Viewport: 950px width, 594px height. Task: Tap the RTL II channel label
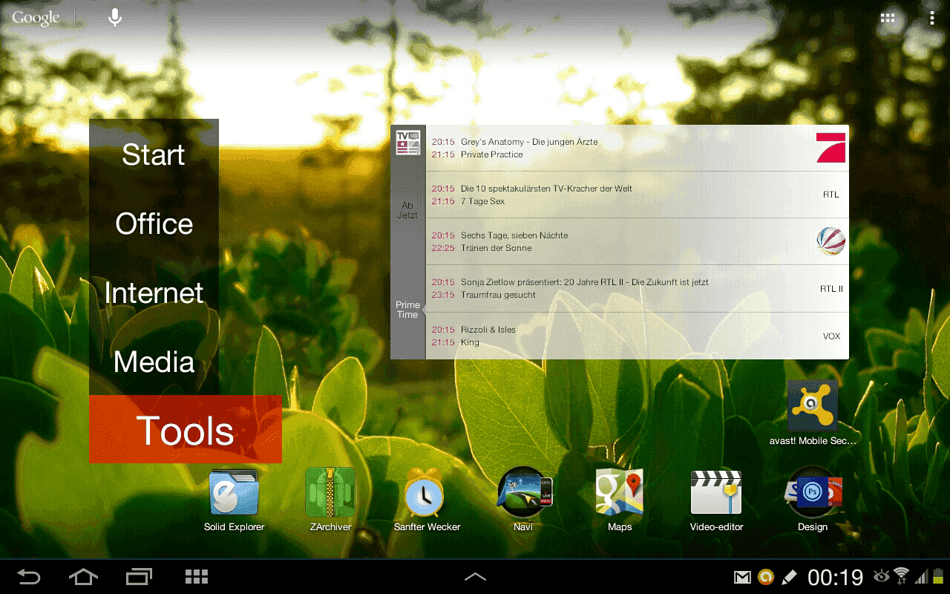(x=831, y=289)
